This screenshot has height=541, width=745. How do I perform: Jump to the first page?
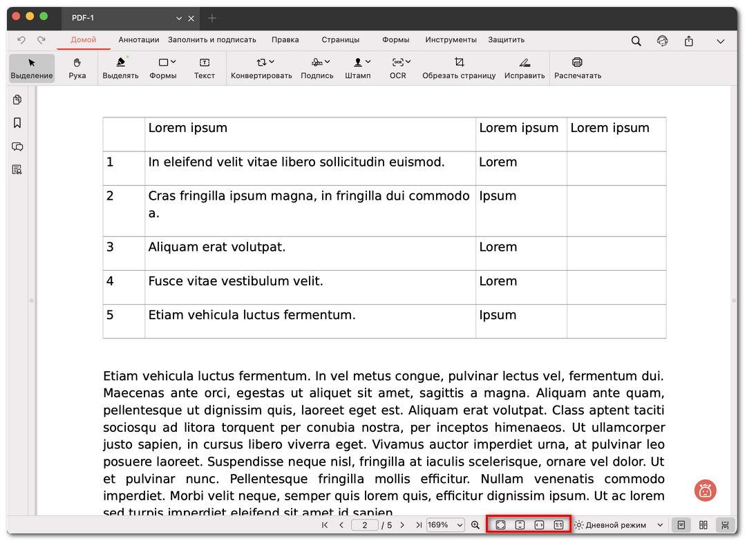point(325,525)
